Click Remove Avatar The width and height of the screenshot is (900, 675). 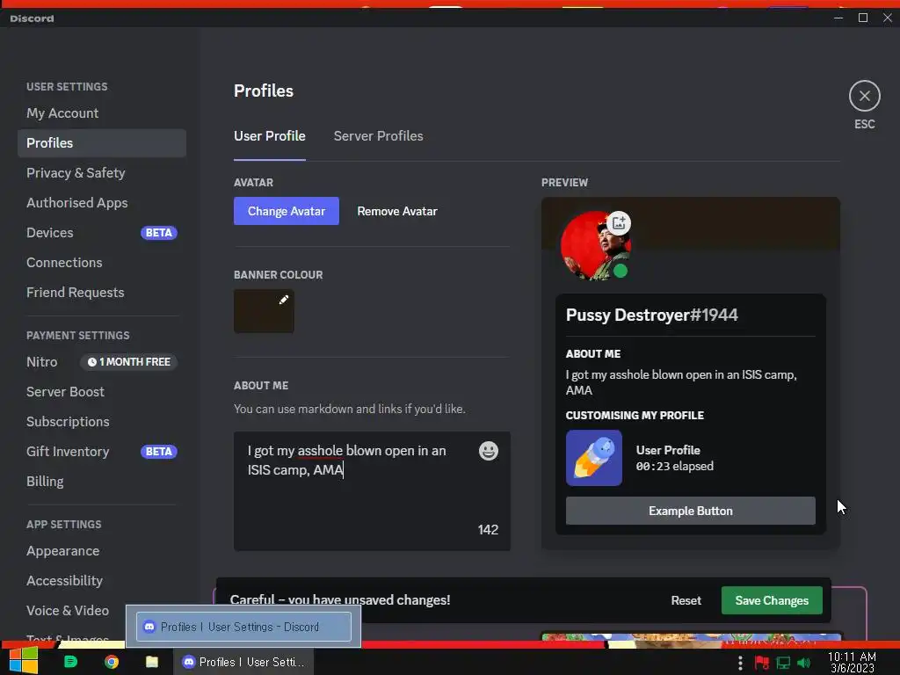coord(397,211)
